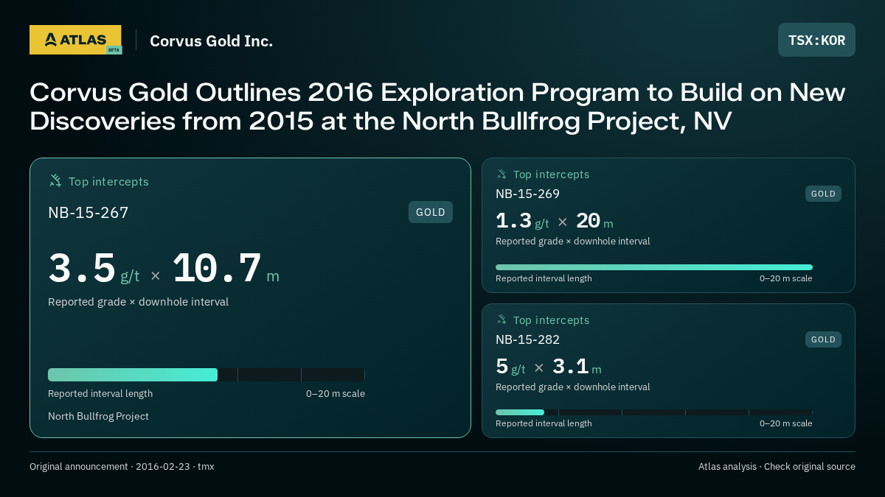Click the announcement headline text
The width and height of the screenshot is (885, 497).
(x=437, y=107)
